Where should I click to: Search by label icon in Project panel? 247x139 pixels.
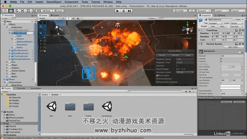pos(190,91)
